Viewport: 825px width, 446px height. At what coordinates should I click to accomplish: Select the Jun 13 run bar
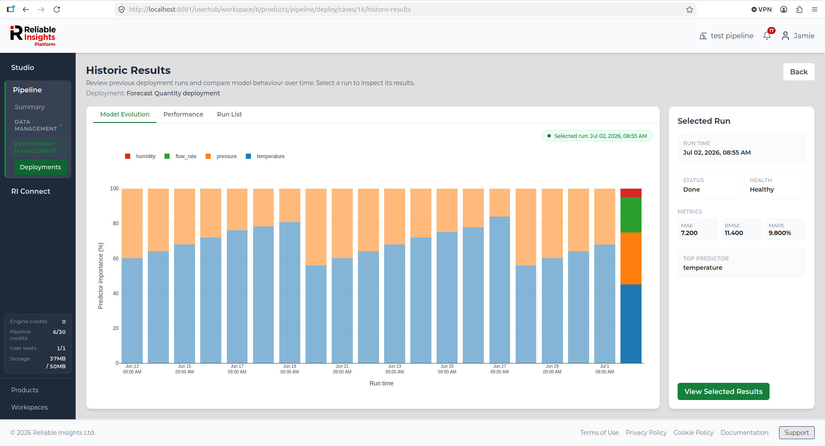click(x=132, y=276)
